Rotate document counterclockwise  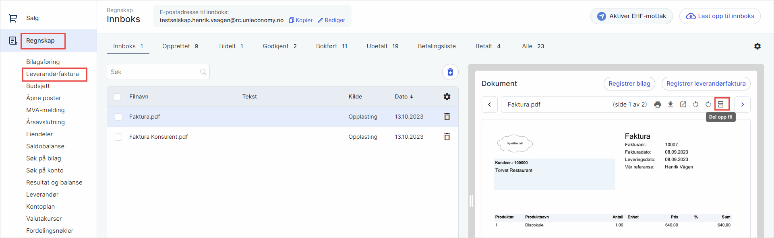[695, 105]
